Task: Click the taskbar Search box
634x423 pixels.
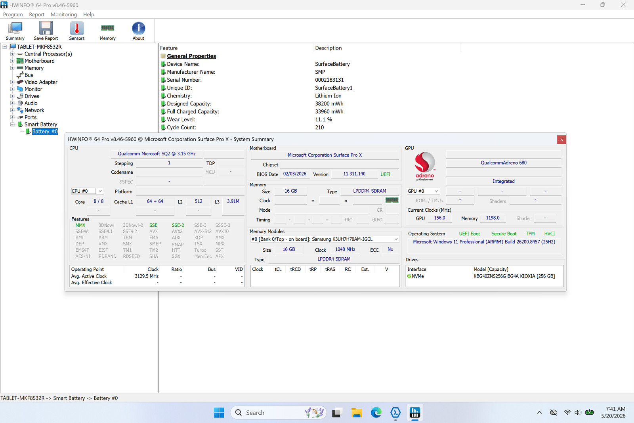Action: coord(278,413)
